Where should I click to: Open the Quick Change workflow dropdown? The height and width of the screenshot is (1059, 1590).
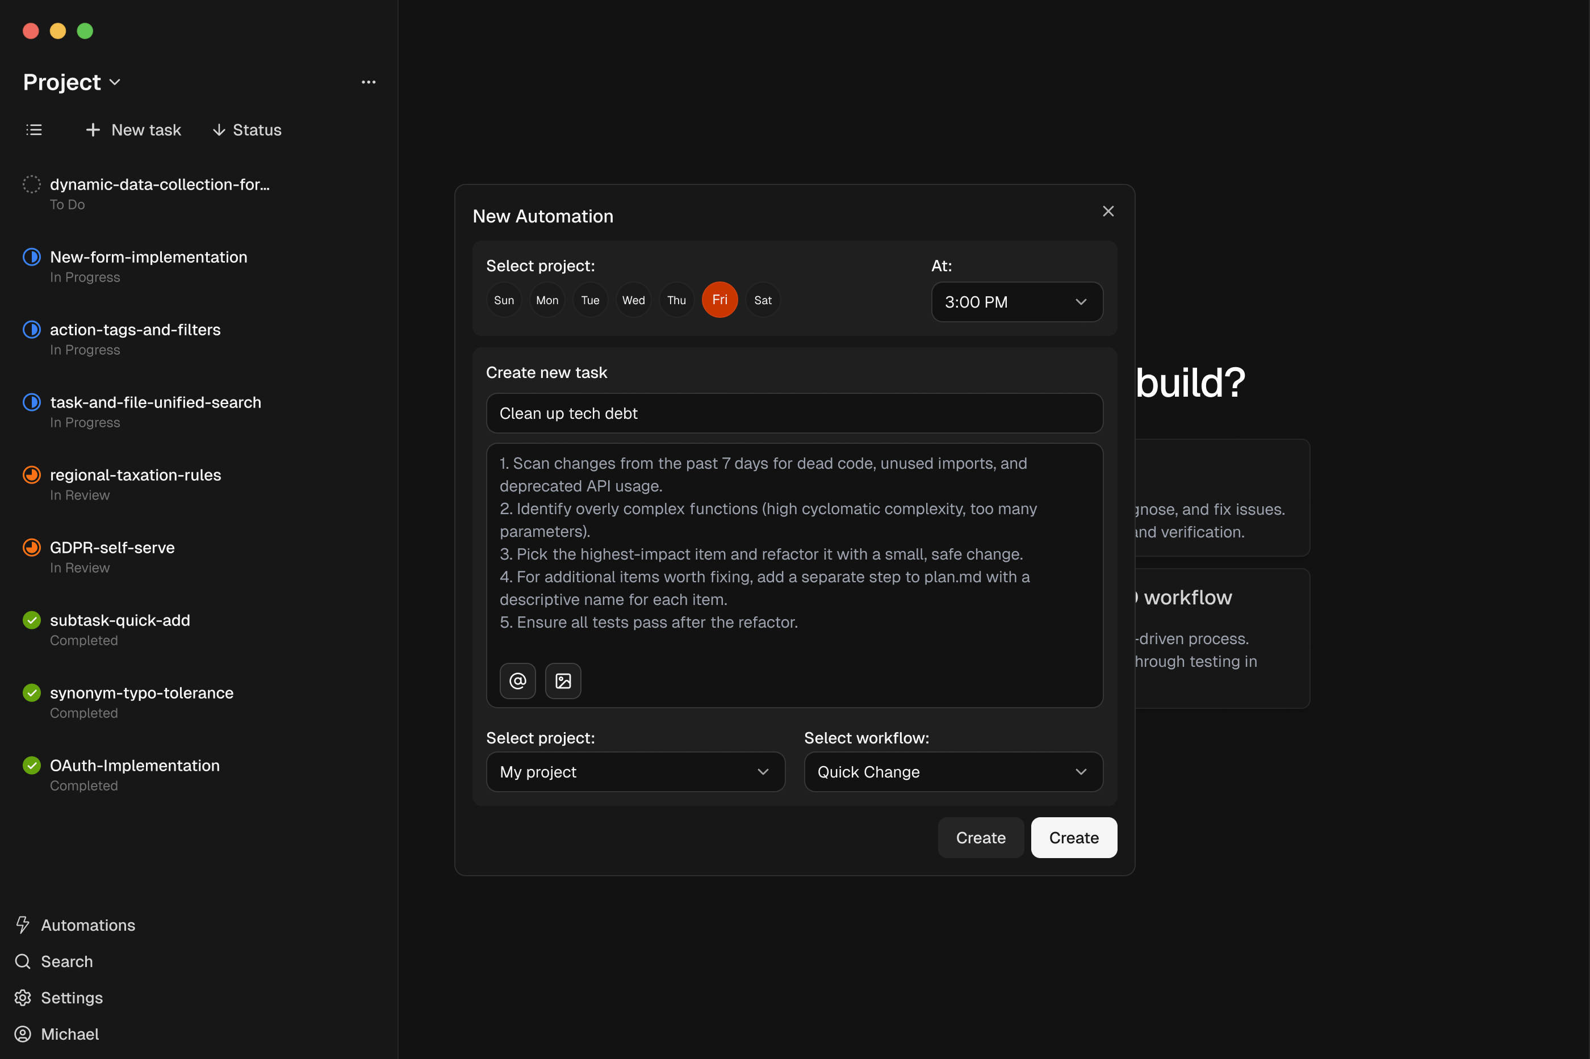tap(953, 772)
